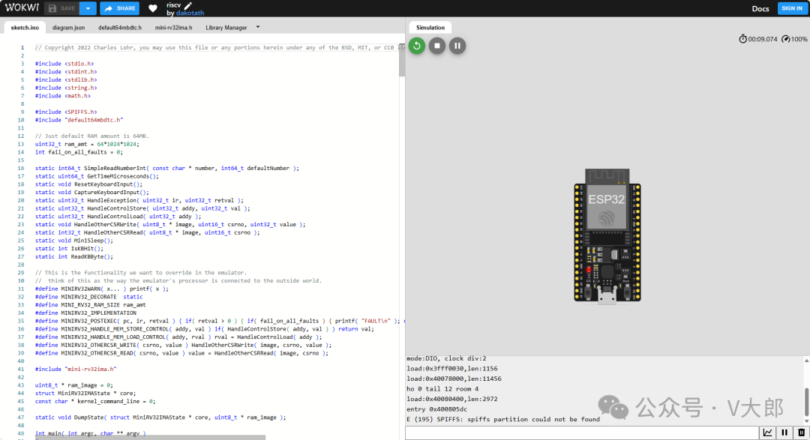Click 'const char * kernel_command_line' line
Image resolution: width=810 pixels, height=440 pixels.
pyautogui.click(x=95, y=401)
